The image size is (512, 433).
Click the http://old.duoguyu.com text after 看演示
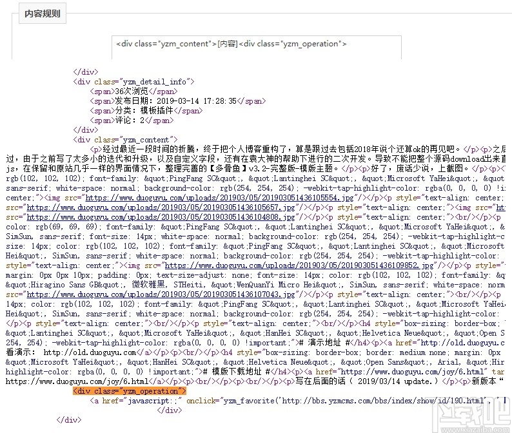[x=90, y=352]
